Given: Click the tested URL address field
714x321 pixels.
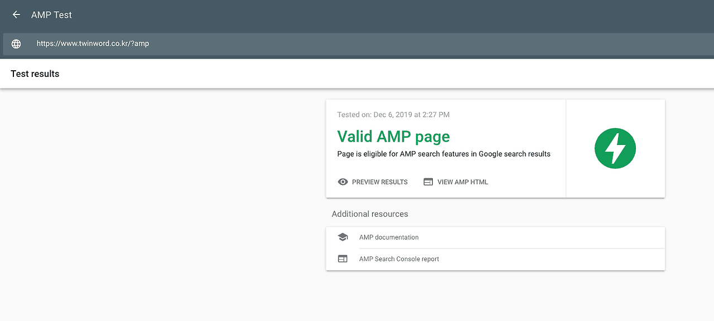Looking at the screenshot, I should coord(93,43).
